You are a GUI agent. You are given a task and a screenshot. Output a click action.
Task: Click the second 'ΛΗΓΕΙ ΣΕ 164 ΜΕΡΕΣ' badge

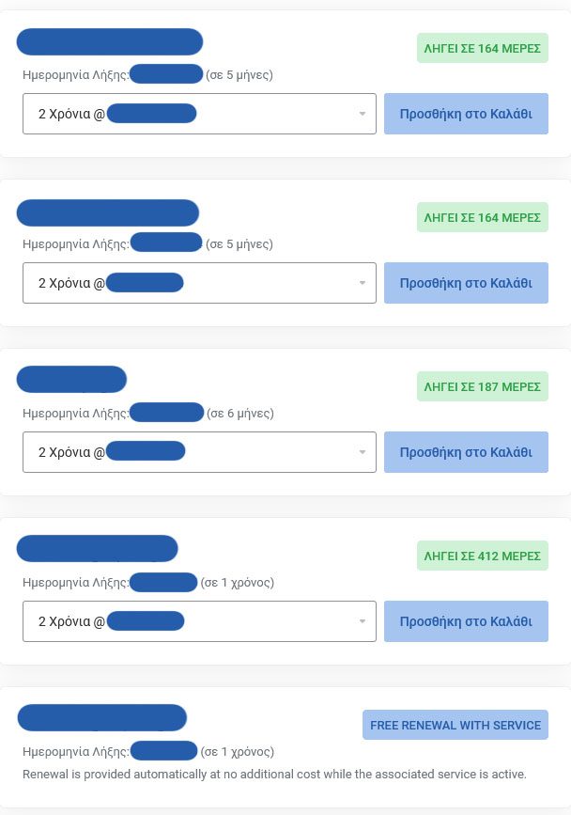pos(482,217)
